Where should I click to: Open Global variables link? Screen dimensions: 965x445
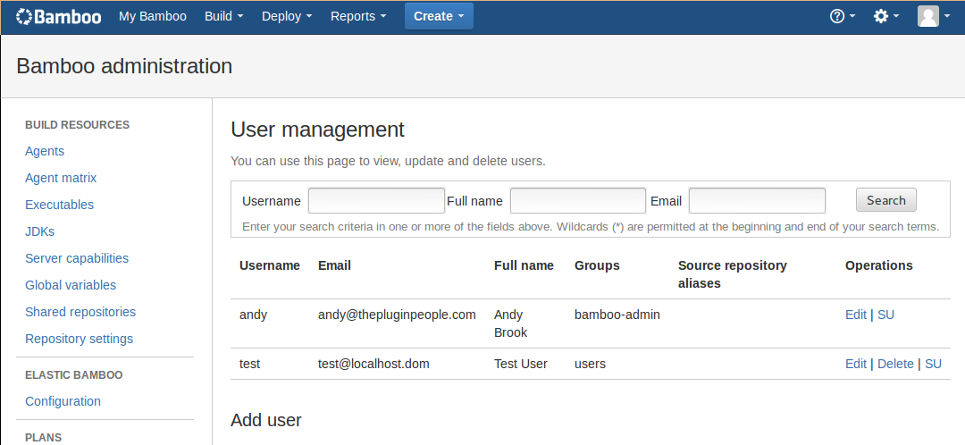71,286
